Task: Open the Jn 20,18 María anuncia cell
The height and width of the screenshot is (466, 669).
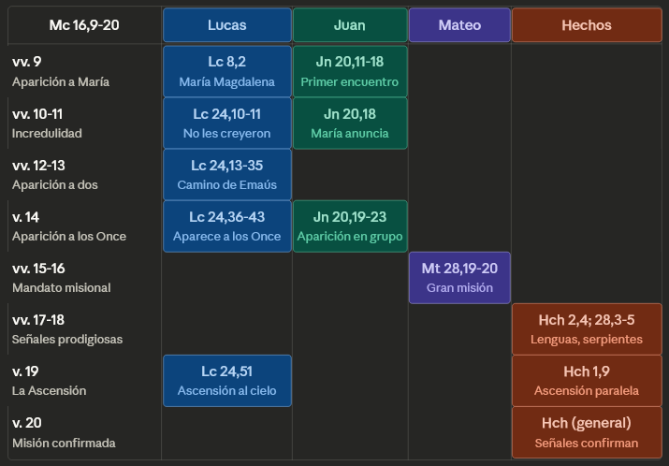Action: click(350, 124)
